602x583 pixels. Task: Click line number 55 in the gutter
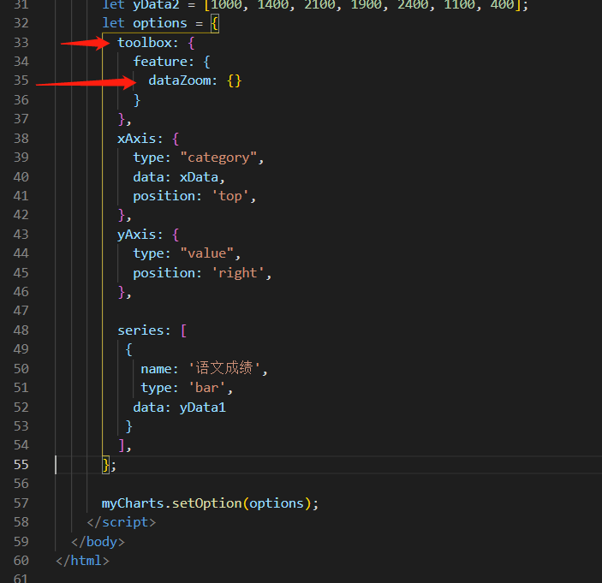21,465
